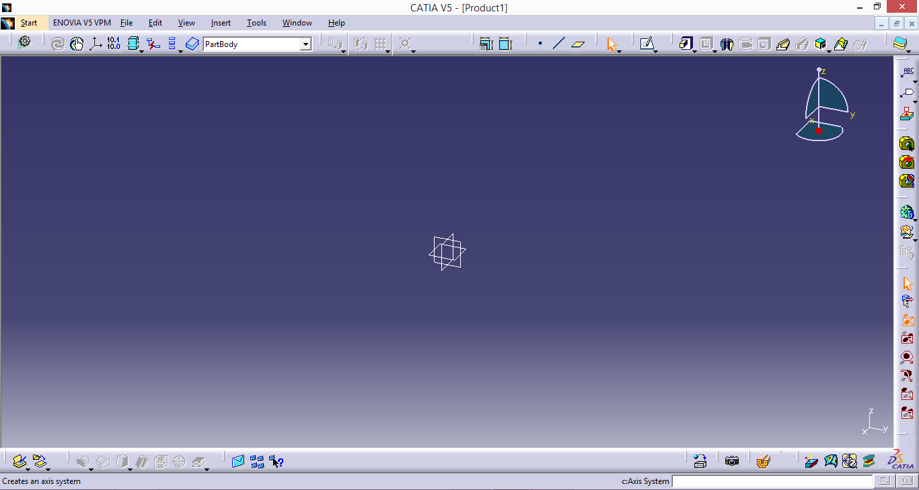Select the Point creation tool
Viewport: 919px width, 490px height.
(x=540, y=44)
